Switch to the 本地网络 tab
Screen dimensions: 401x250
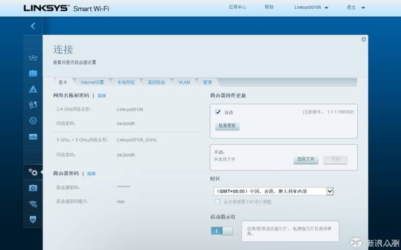(x=126, y=82)
